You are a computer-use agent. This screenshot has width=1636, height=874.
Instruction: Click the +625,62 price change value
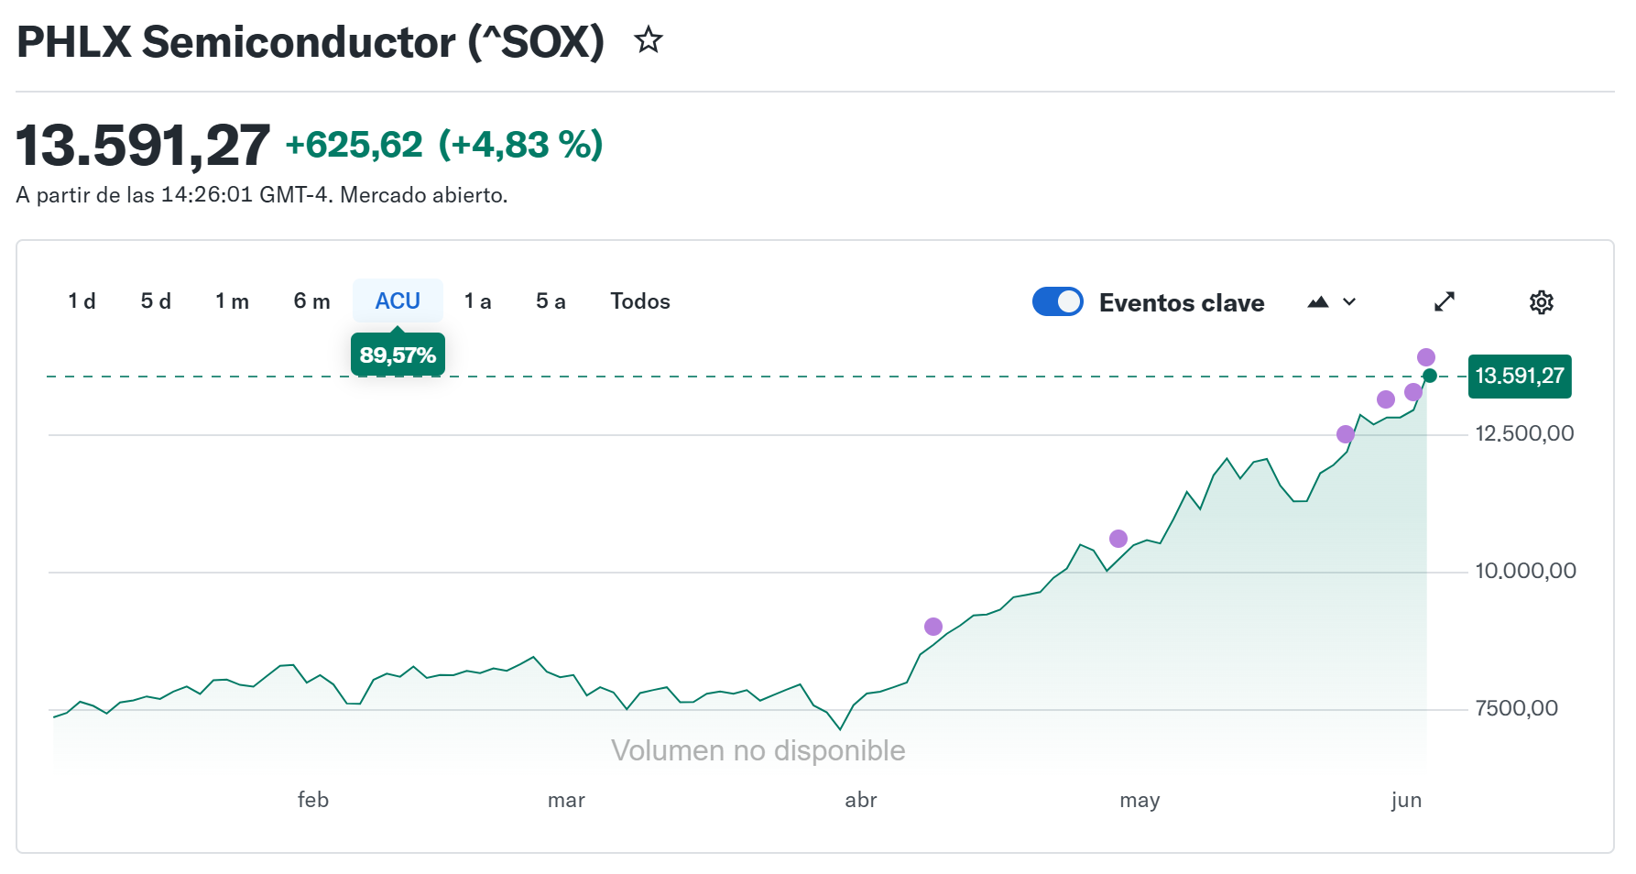pos(354,145)
